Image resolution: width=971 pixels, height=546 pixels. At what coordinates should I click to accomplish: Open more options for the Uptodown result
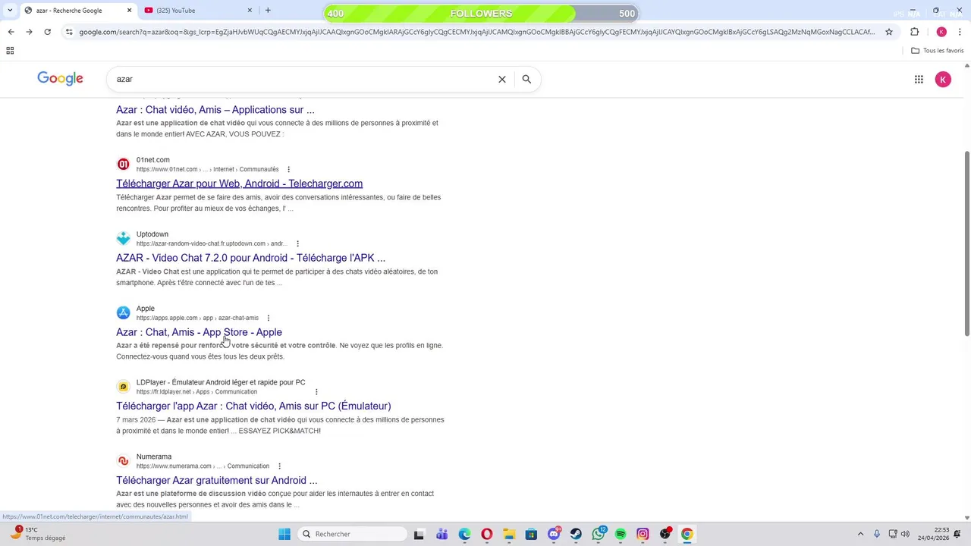click(297, 243)
